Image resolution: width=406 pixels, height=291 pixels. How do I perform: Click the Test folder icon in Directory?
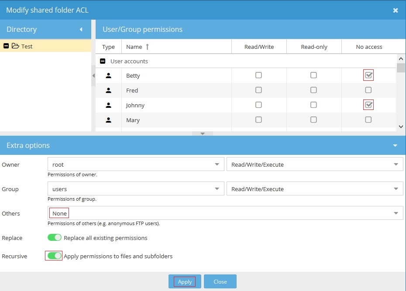[x=15, y=46]
